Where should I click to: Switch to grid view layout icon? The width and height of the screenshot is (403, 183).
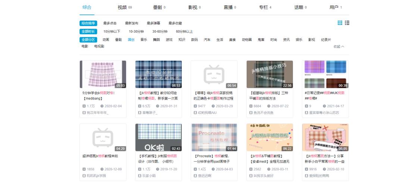pyautogui.click(x=340, y=23)
